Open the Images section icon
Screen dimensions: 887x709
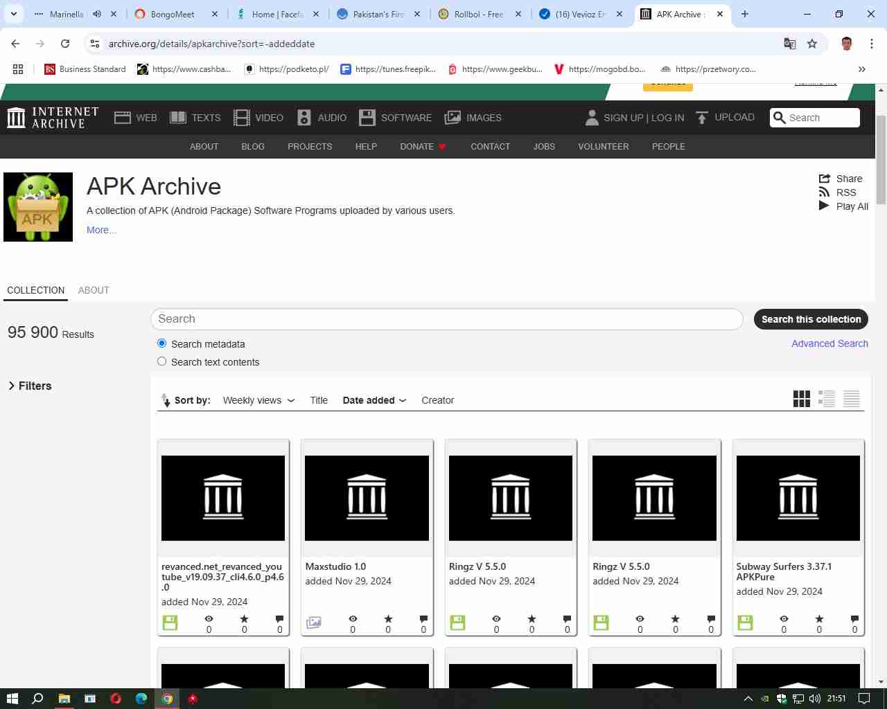[453, 118]
